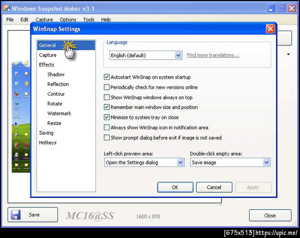The height and width of the screenshot is (238, 300).
Task: Select General in settings list
Action: (x=66, y=45)
